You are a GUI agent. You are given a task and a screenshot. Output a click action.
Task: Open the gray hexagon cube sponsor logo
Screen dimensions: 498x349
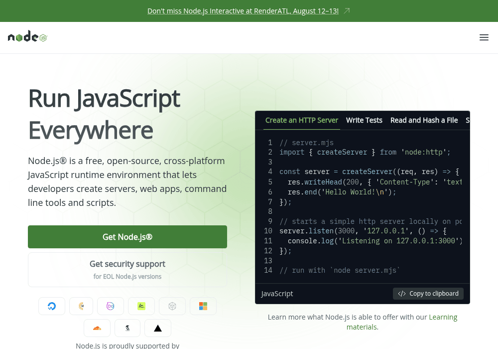[172, 306]
